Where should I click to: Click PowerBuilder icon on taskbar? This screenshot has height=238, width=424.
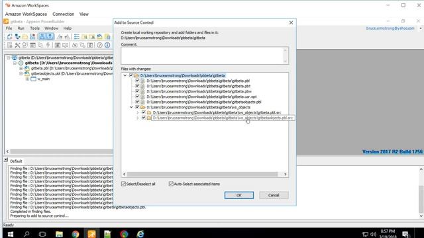[x=91, y=234]
